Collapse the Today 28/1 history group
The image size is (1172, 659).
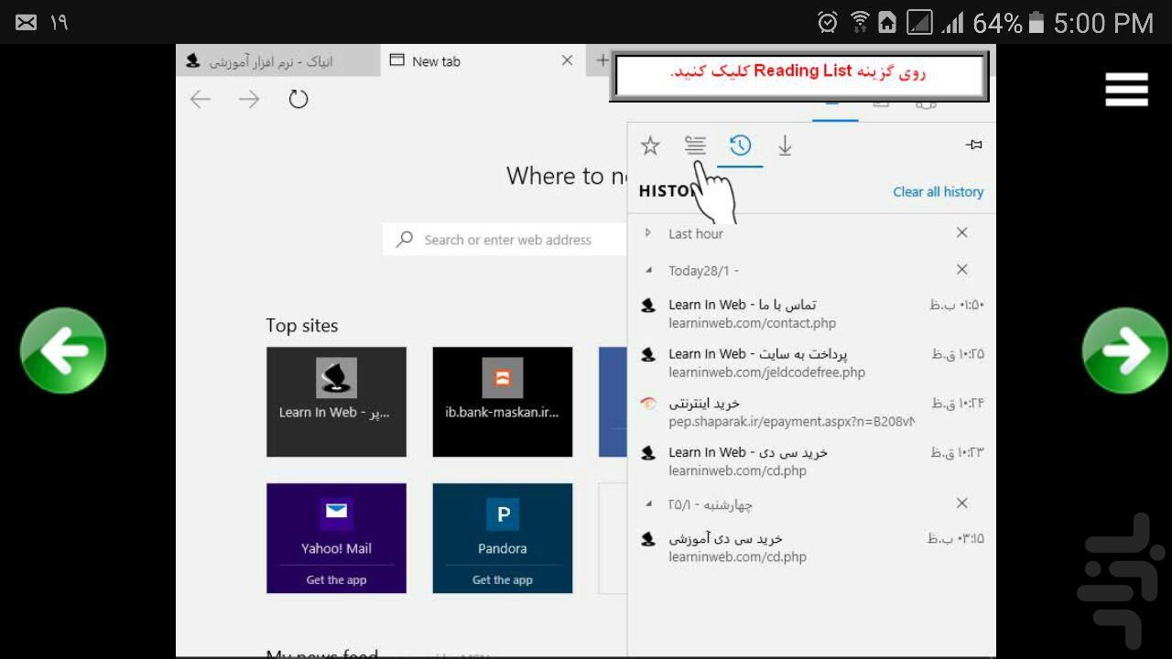(x=648, y=270)
